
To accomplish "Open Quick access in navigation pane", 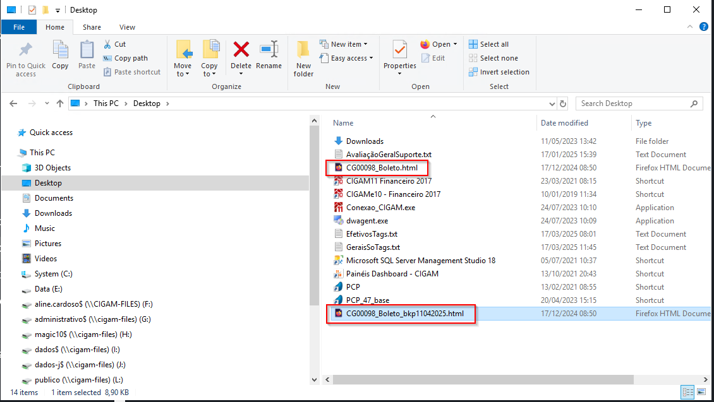I will tap(51, 133).
